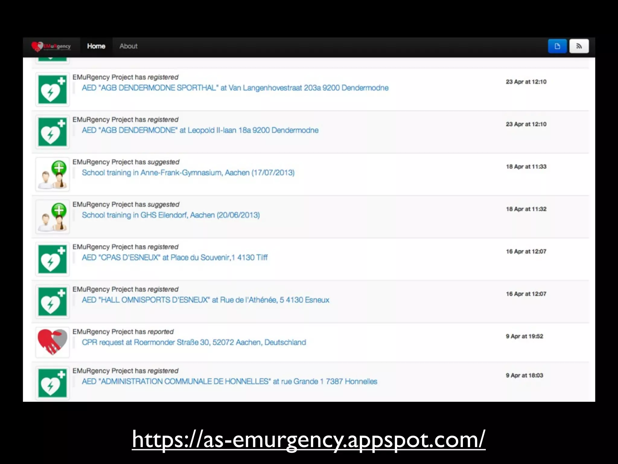This screenshot has width=618, height=464.
Task: Click AED icon for Leopold II-laan entry
Action: point(53,132)
